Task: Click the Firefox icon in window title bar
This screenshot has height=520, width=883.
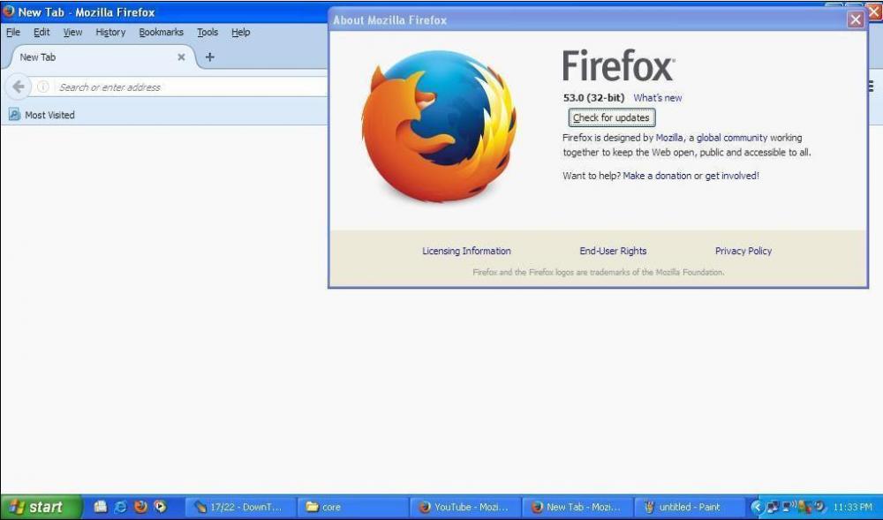Action: click(9, 11)
